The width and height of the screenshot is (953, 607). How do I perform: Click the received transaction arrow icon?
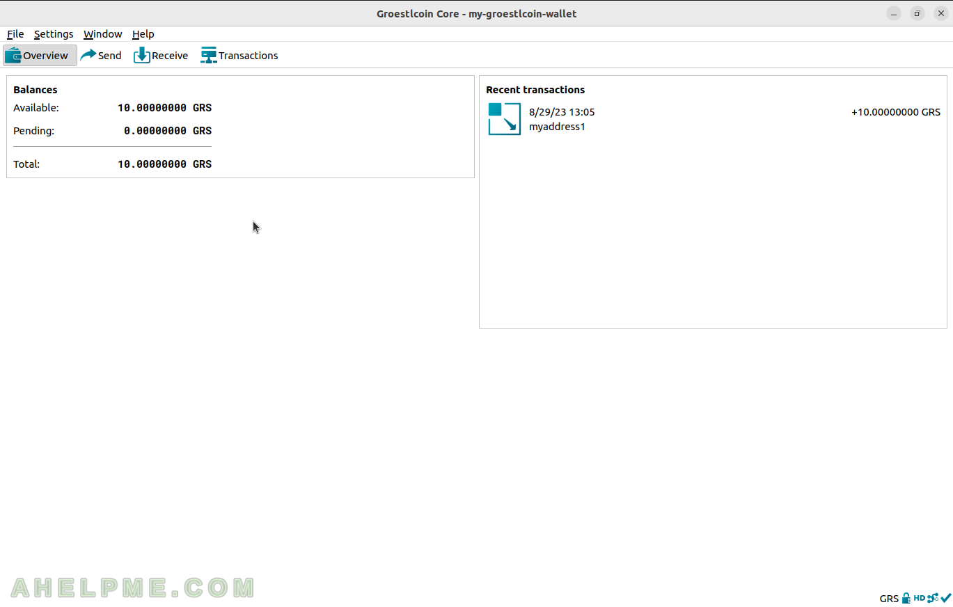(x=505, y=119)
